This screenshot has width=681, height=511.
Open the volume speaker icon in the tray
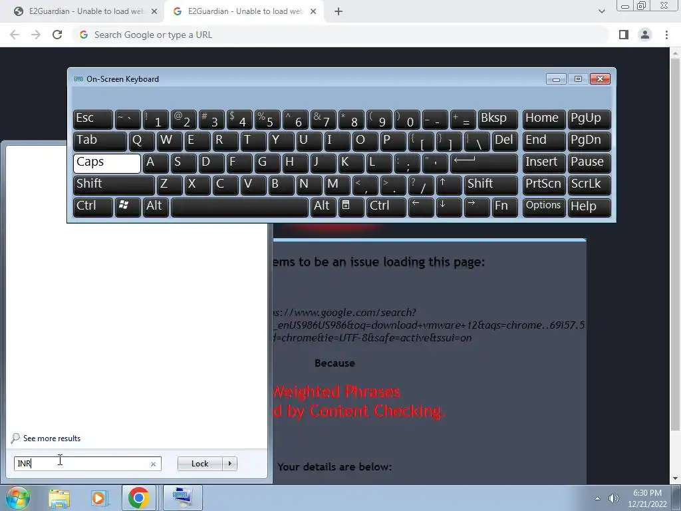(x=613, y=498)
